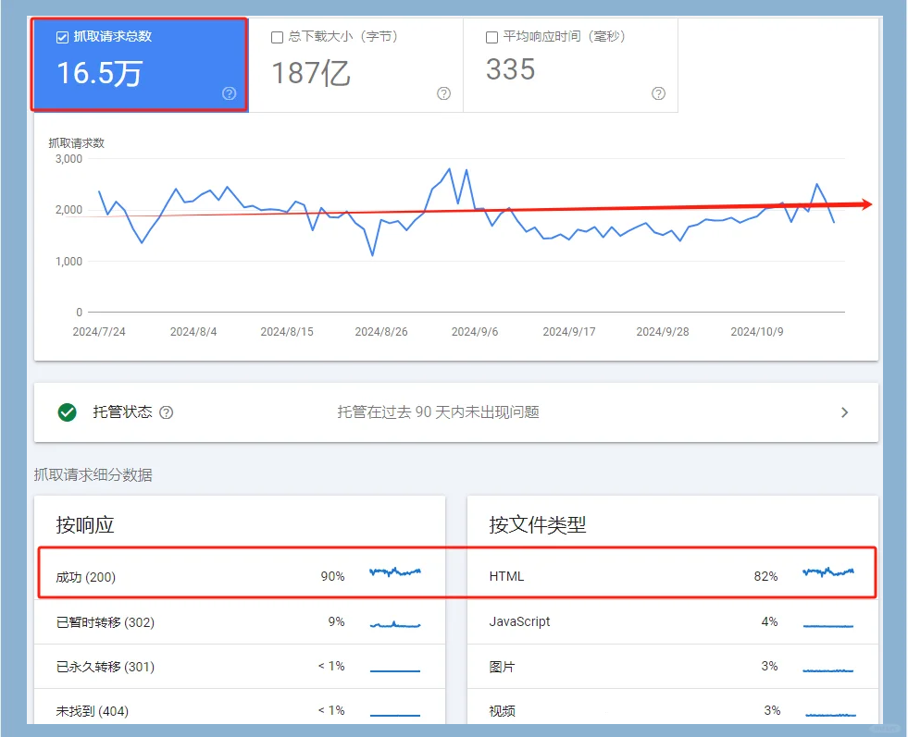Open help icon on 抓取请求总数 card
The width and height of the screenshot is (908, 737).
(230, 93)
